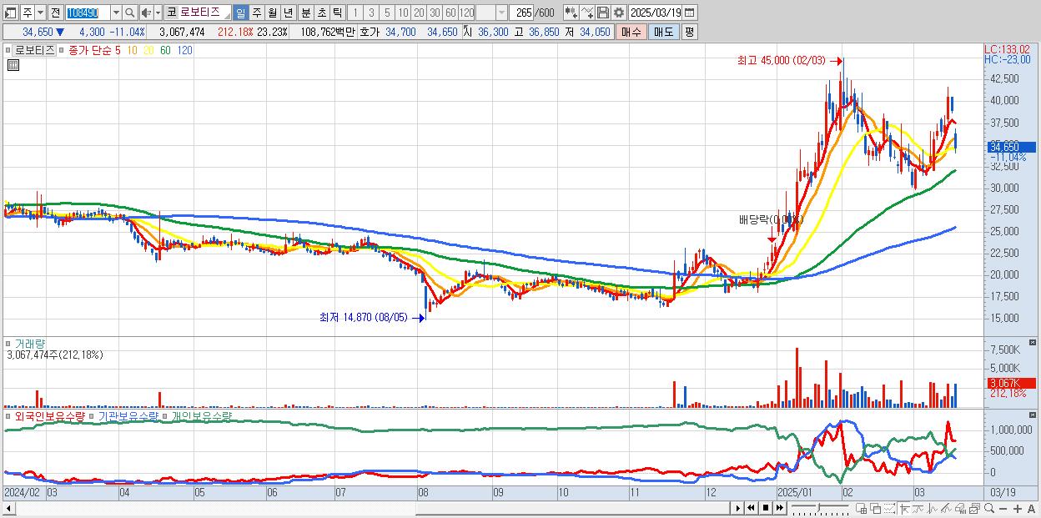Viewport: 1041px width, 518px height.
Task: Choose the 1 interval button
Action: click(x=355, y=13)
